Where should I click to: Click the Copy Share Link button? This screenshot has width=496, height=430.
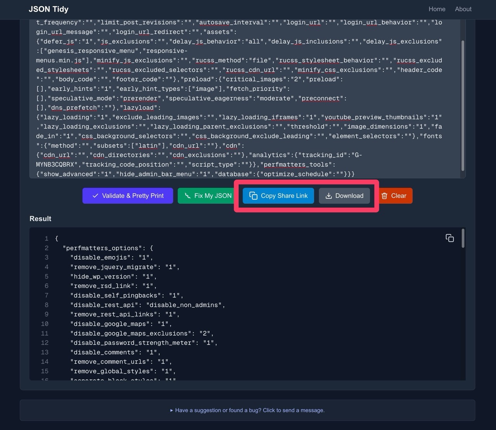pyautogui.click(x=278, y=196)
